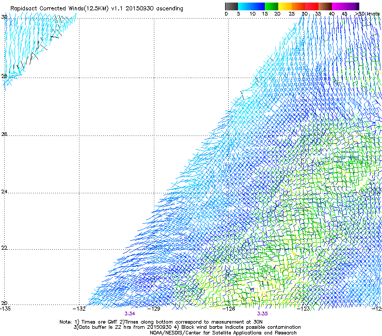The height and width of the screenshot is (336, 382).
Task: Click the purple '3:34' time marker
Action: tap(130, 314)
